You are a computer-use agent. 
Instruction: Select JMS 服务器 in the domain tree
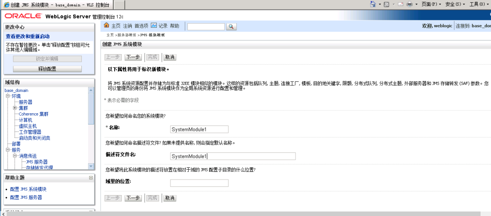37,162
